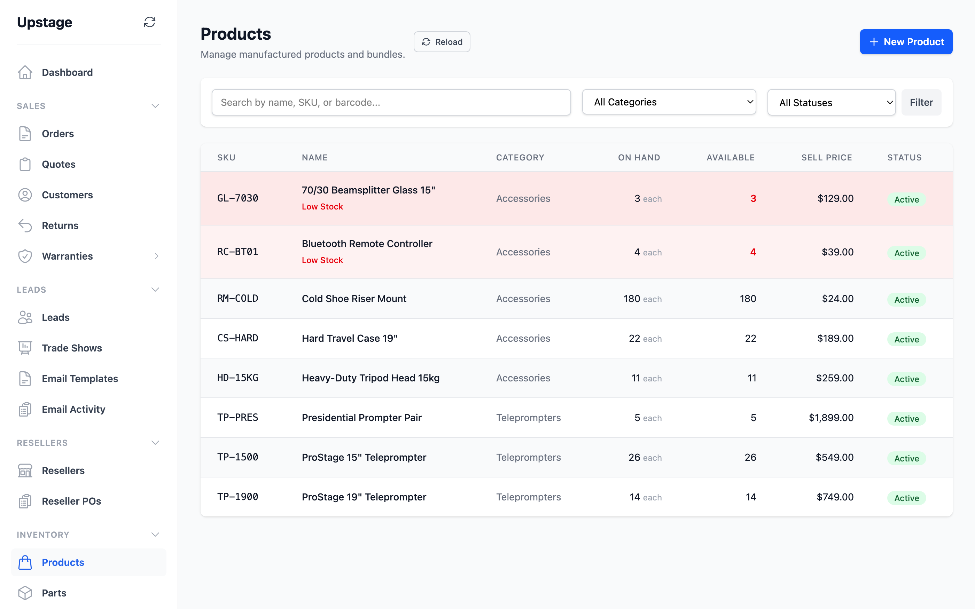Viewport: 975px width, 609px height.
Task: Open ProStage 19" Teleprompter product
Action: 364,497
